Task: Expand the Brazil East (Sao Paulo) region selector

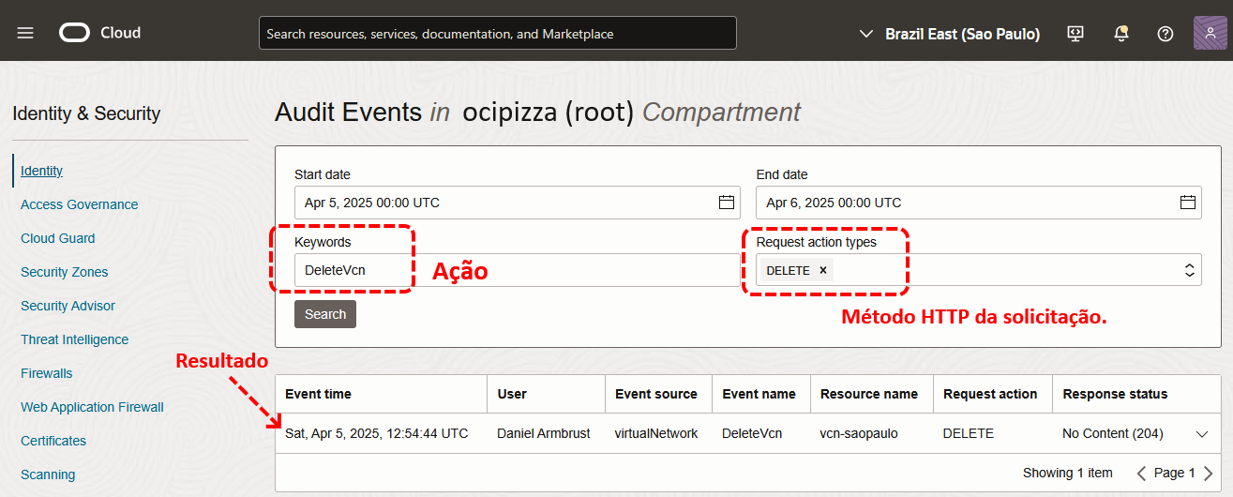Action: coord(949,34)
